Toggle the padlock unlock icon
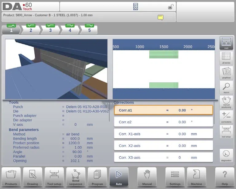 coord(171,7)
